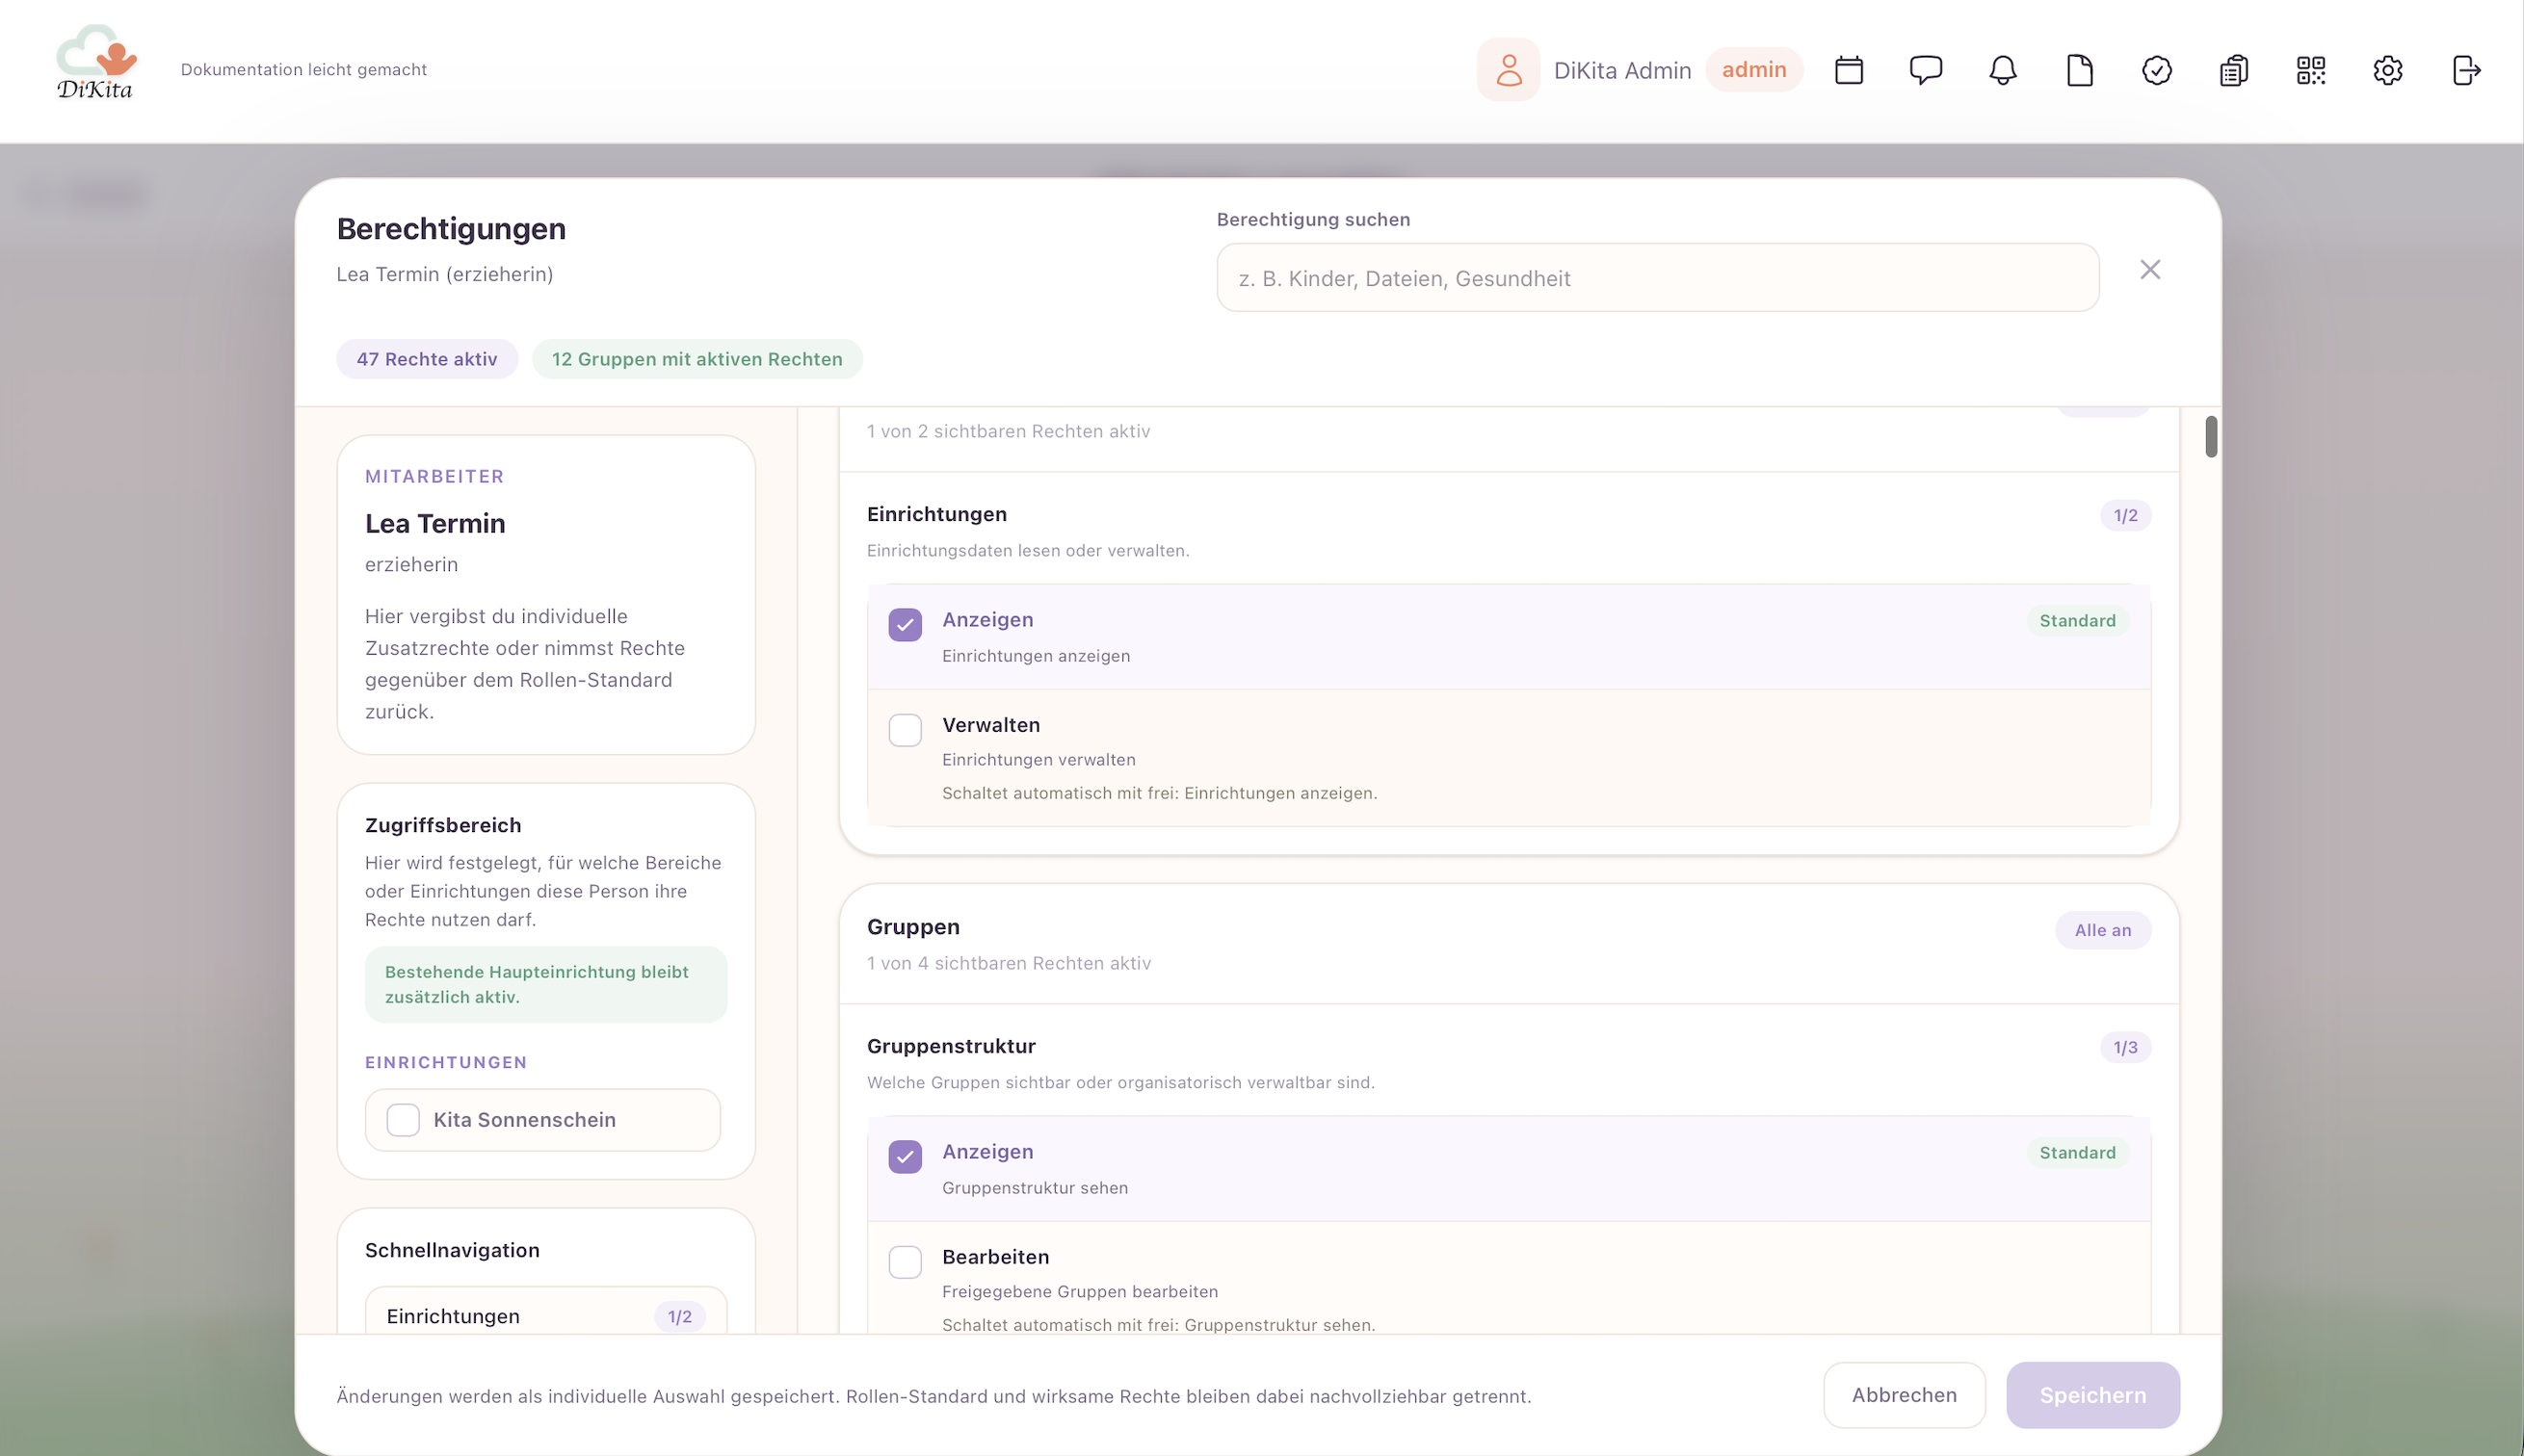Open the chat messages icon

1926,70
